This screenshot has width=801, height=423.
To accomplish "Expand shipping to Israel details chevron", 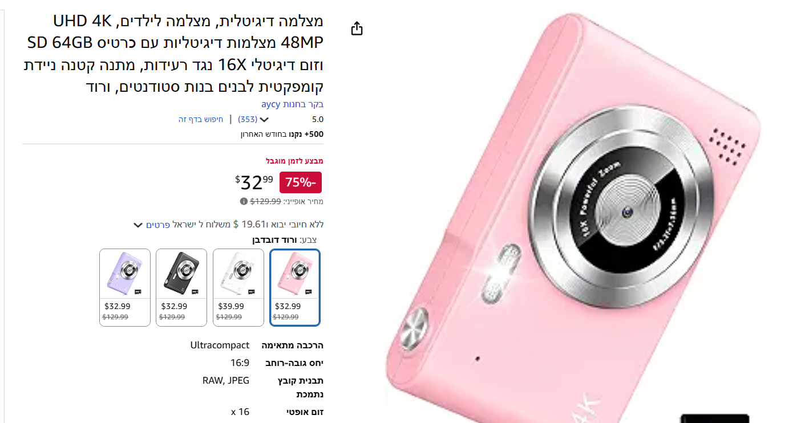I will coord(137,225).
